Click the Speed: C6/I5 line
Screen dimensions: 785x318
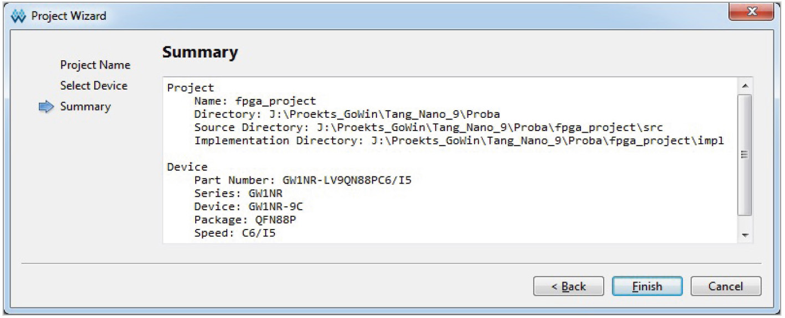[x=235, y=233]
